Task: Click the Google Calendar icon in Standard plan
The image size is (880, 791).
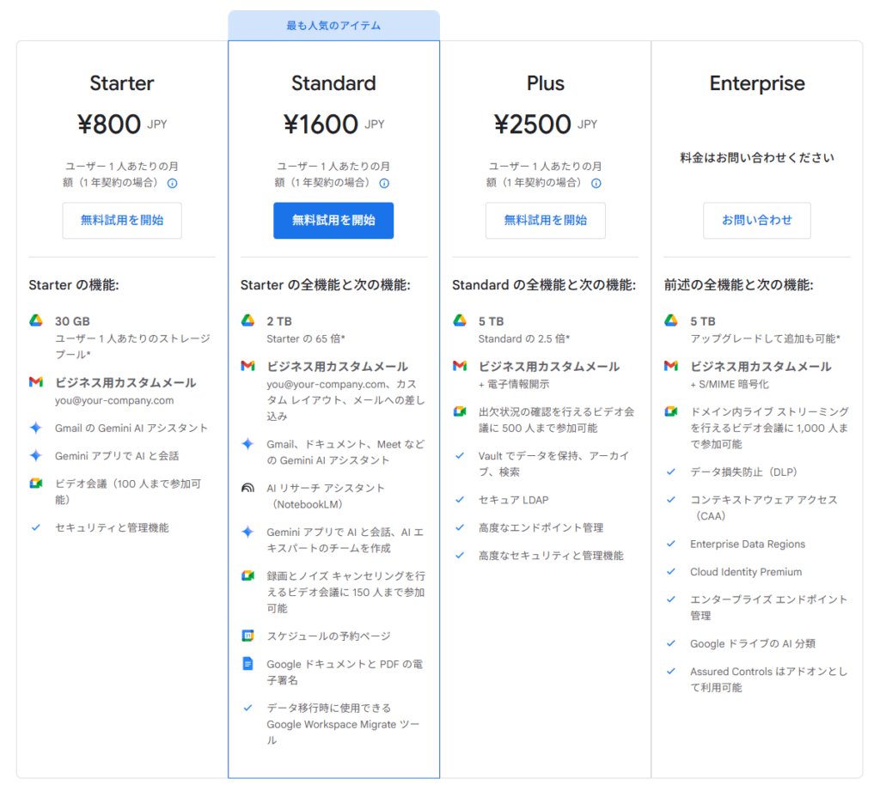Action: tap(247, 636)
